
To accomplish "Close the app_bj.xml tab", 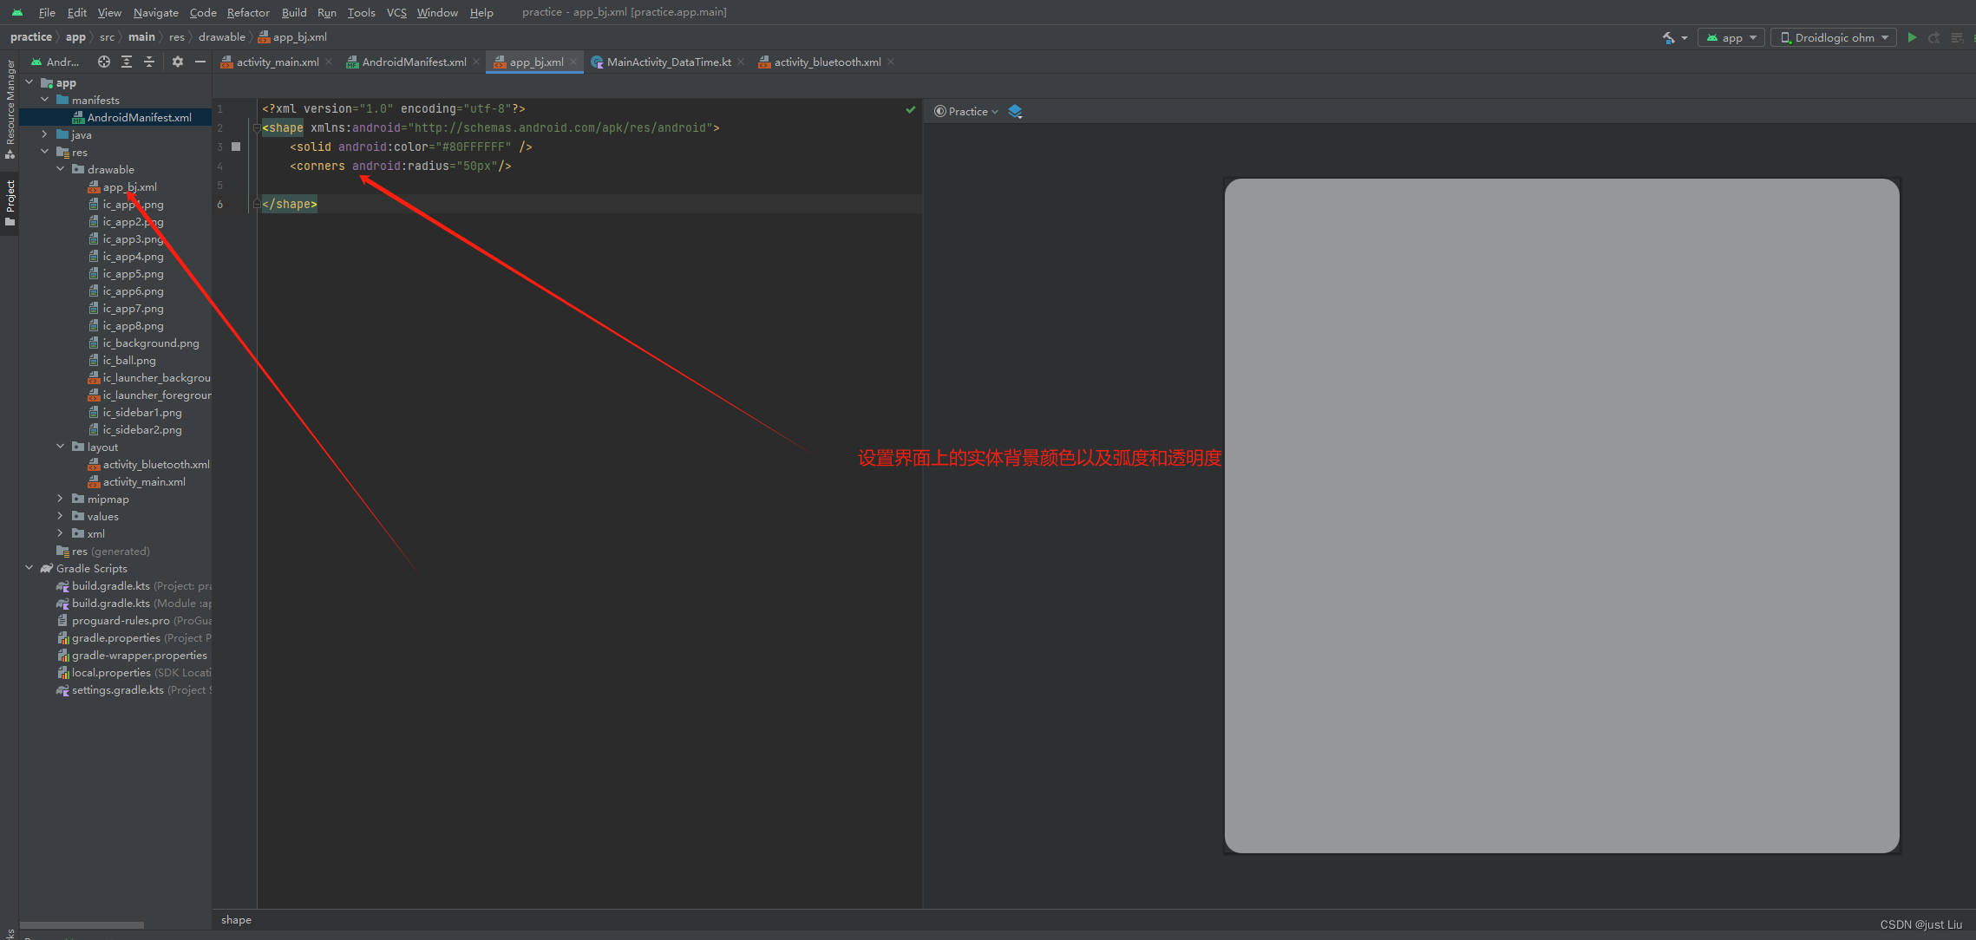I will coord(573,62).
